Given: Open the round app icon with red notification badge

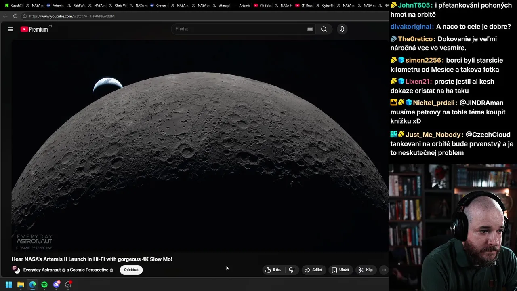Looking at the screenshot, I should click(x=68, y=285).
